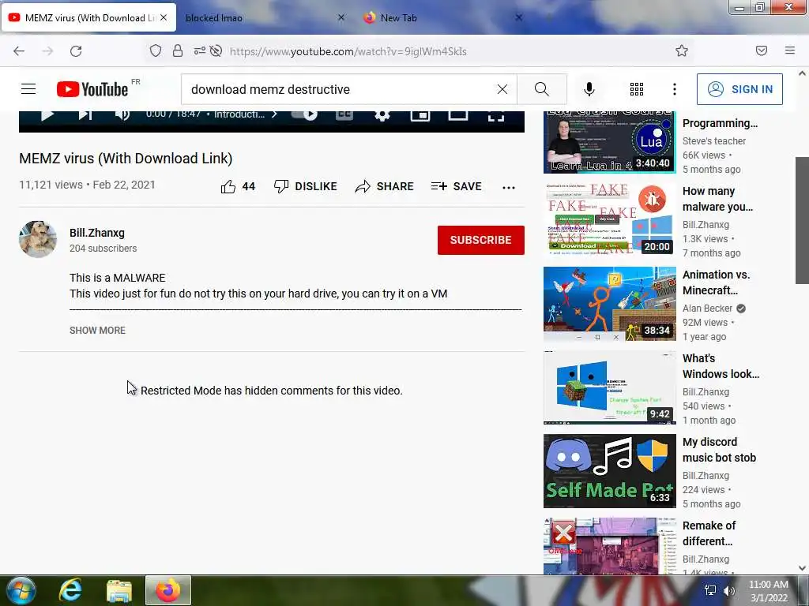Toggle closed captions in the player
This screenshot has height=606, width=809.
point(344,114)
